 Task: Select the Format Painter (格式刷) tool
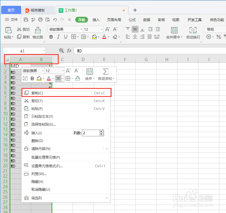(x=38, y=33)
